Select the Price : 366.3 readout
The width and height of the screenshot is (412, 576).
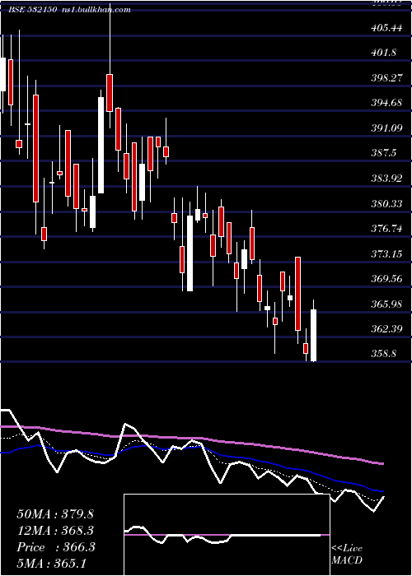(x=56, y=547)
